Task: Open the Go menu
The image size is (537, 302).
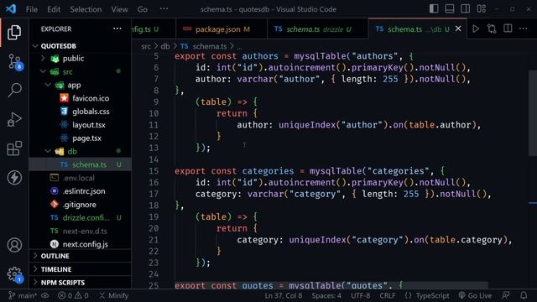Action: tap(143, 9)
